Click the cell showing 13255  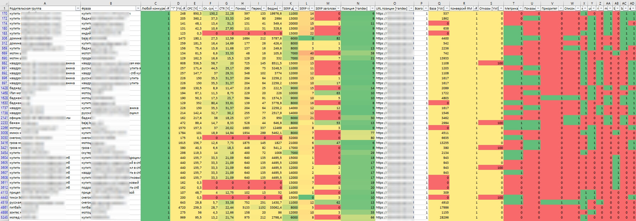tap(439, 143)
